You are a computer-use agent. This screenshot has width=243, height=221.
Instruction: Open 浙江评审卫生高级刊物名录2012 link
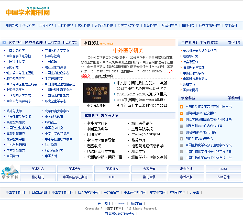click(142, 106)
